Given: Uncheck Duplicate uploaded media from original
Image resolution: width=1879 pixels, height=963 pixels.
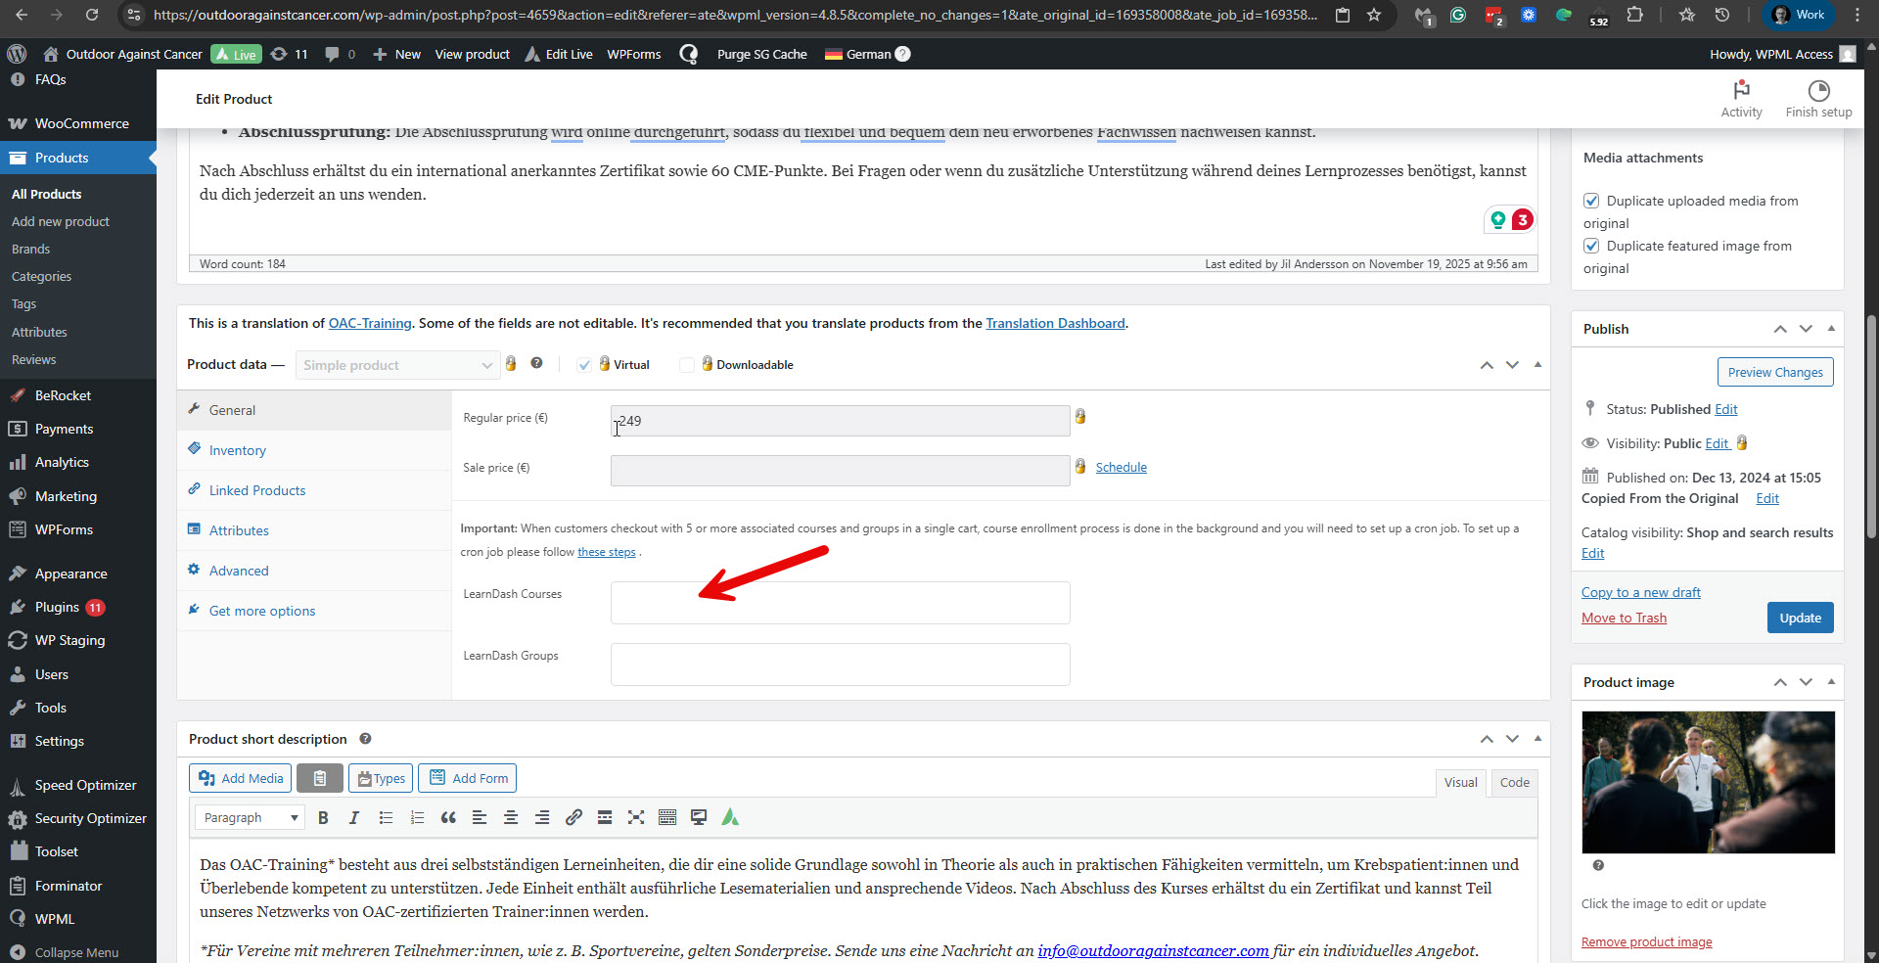Looking at the screenshot, I should (1591, 201).
